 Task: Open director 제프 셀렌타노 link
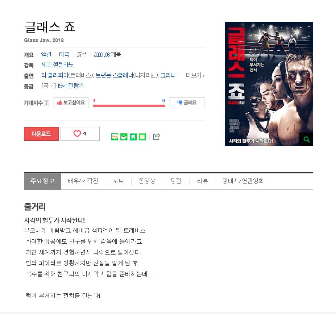tap(57, 65)
